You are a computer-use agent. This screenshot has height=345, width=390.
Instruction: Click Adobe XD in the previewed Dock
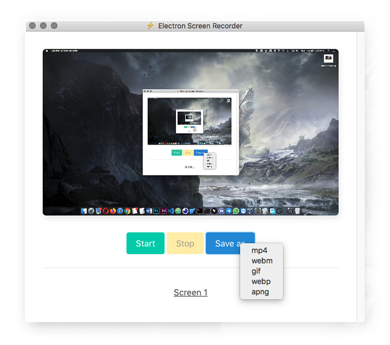click(164, 211)
